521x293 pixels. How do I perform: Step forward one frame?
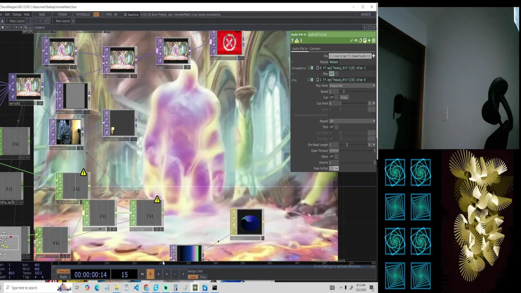point(166,274)
